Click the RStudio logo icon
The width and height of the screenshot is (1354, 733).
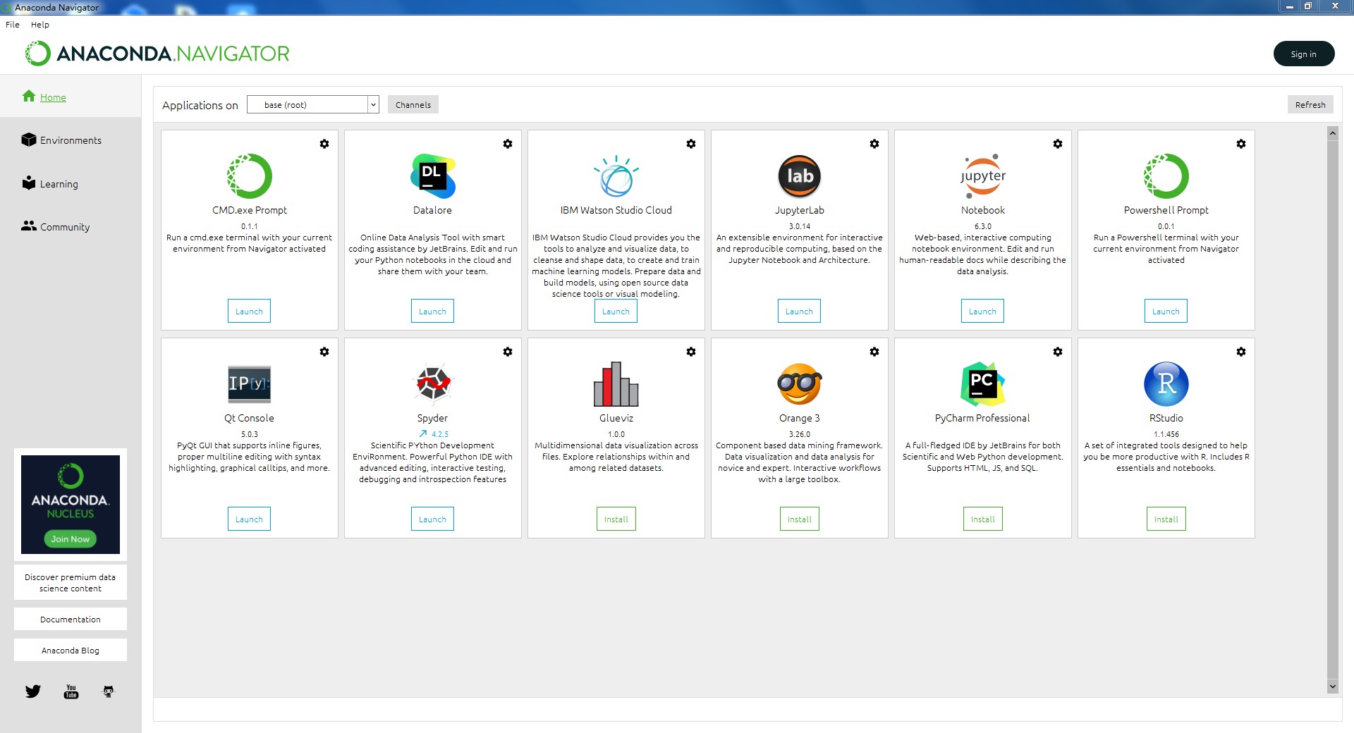coord(1166,384)
